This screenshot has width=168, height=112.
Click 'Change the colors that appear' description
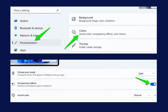click(x=41, y=75)
